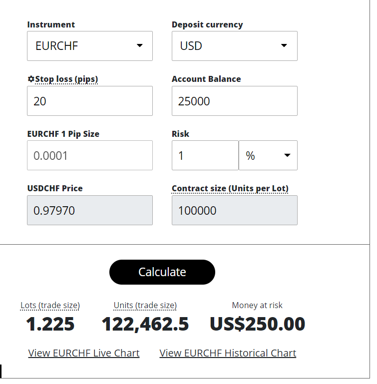
Task: Click the Contract size (Units per Lot) label
Action: (x=230, y=188)
